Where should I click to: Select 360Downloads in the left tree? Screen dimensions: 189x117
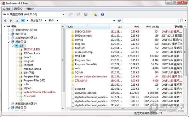(32, 53)
